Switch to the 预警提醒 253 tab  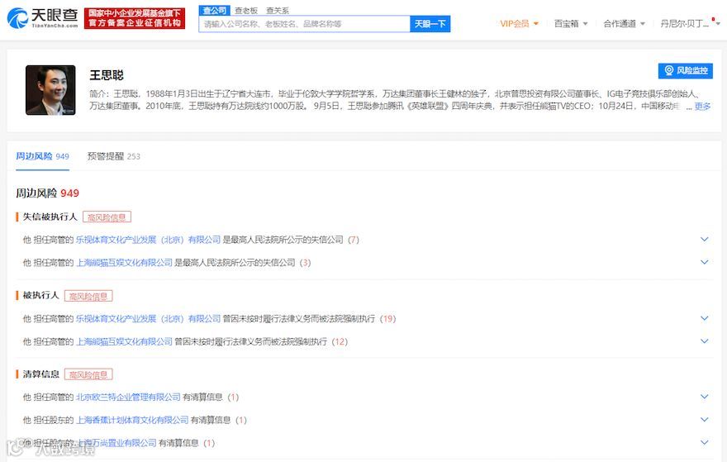tap(114, 156)
